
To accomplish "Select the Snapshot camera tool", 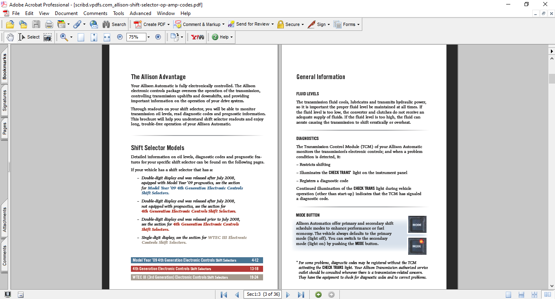I will [48, 37].
